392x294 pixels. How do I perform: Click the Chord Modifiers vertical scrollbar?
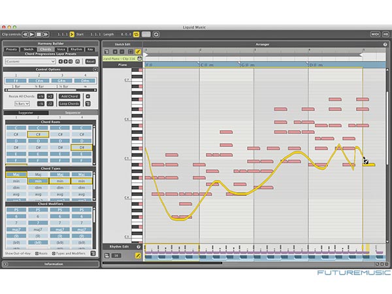[94, 227]
